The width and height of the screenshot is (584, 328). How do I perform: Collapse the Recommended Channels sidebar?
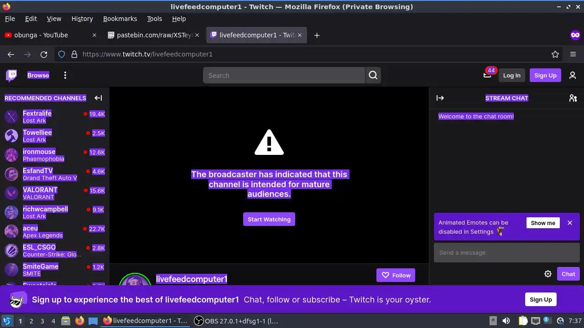pos(98,98)
